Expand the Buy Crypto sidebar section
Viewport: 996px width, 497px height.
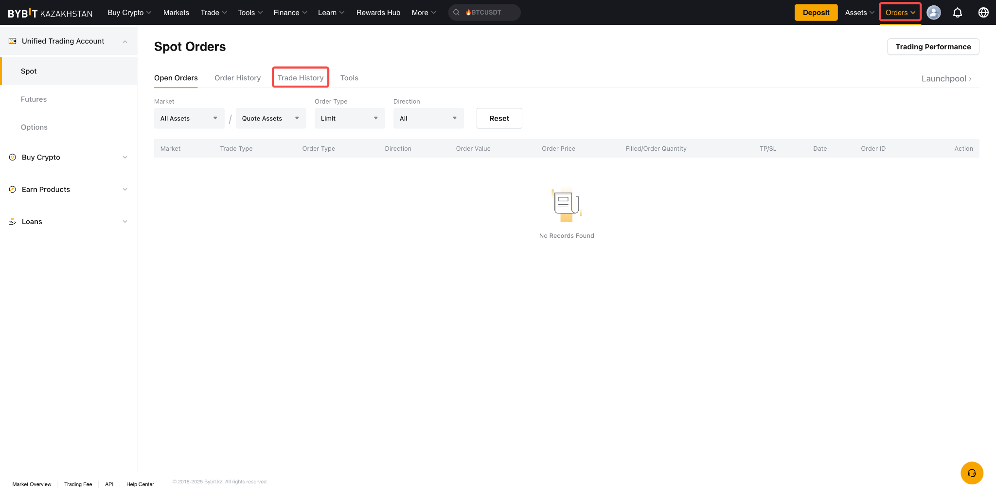coord(125,158)
